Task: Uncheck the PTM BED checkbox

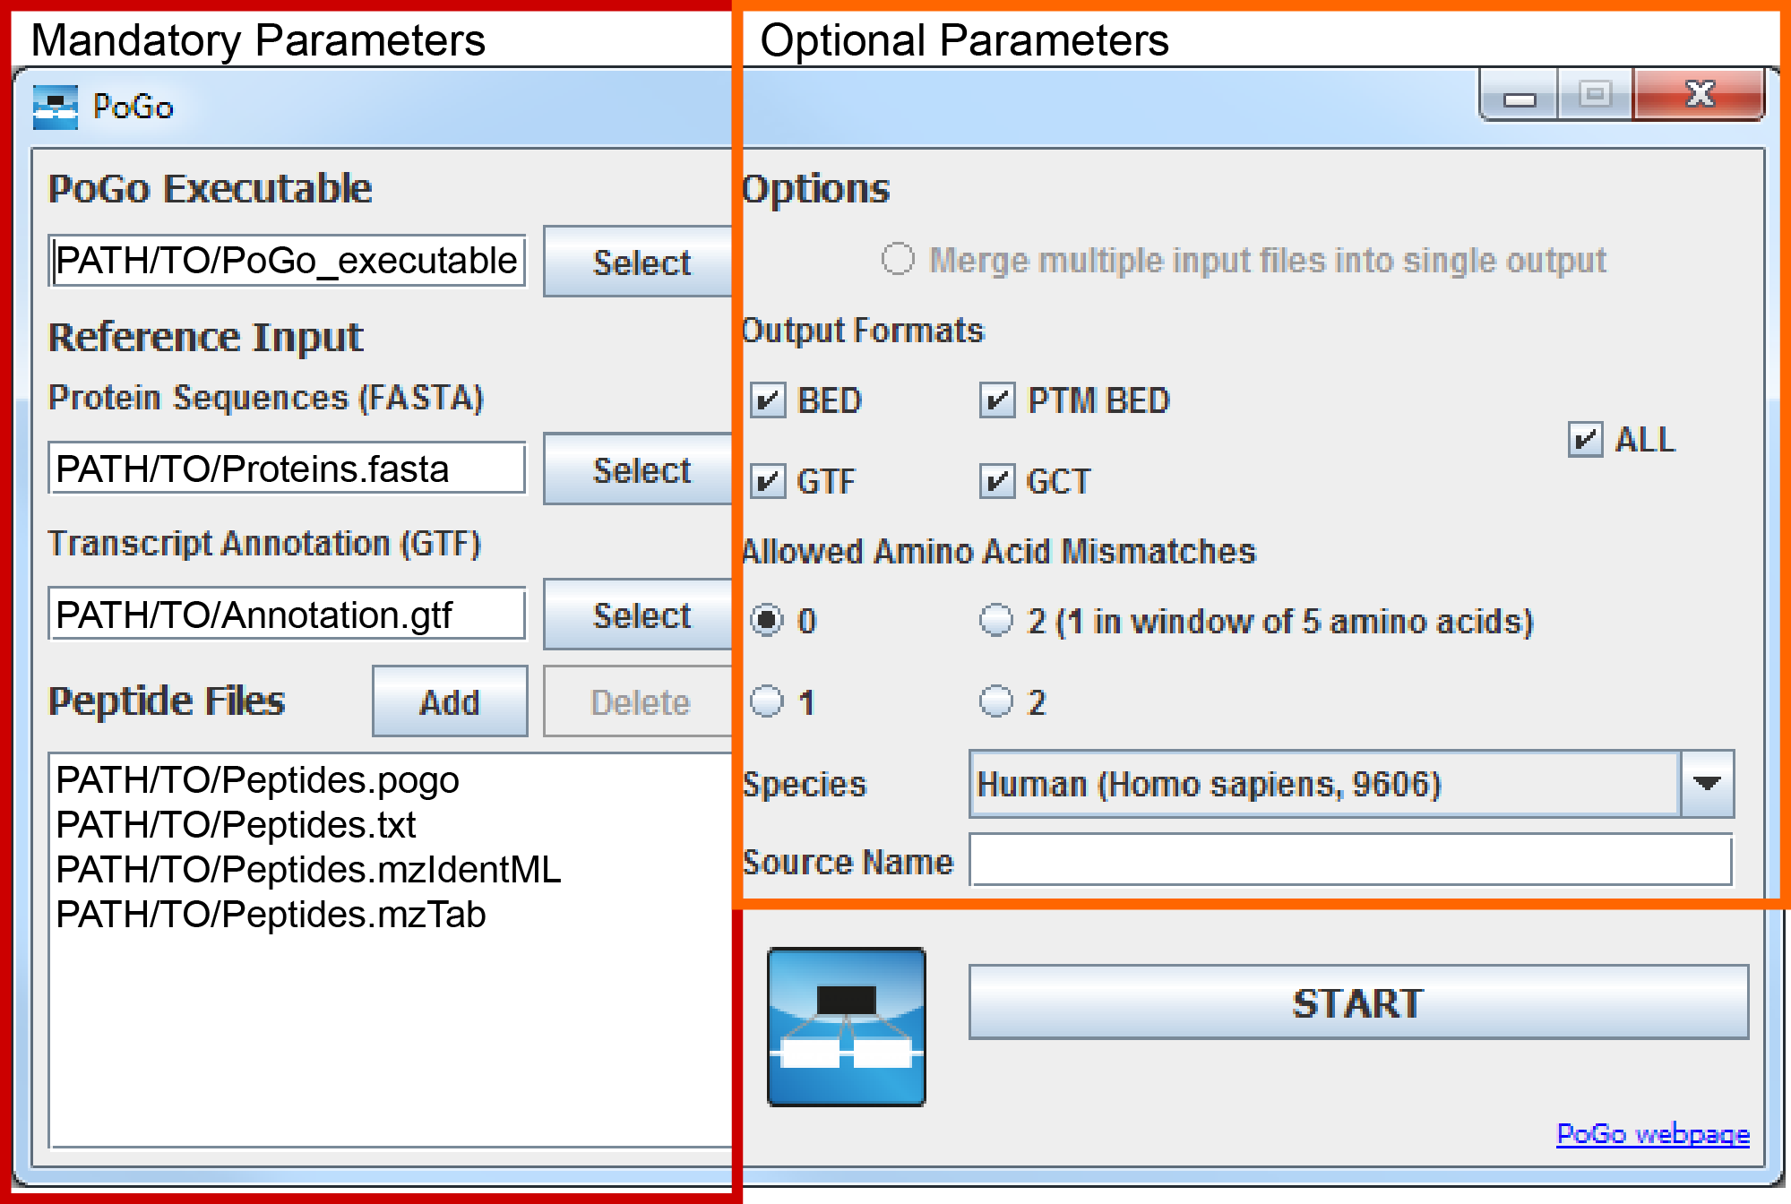Action: (x=996, y=400)
